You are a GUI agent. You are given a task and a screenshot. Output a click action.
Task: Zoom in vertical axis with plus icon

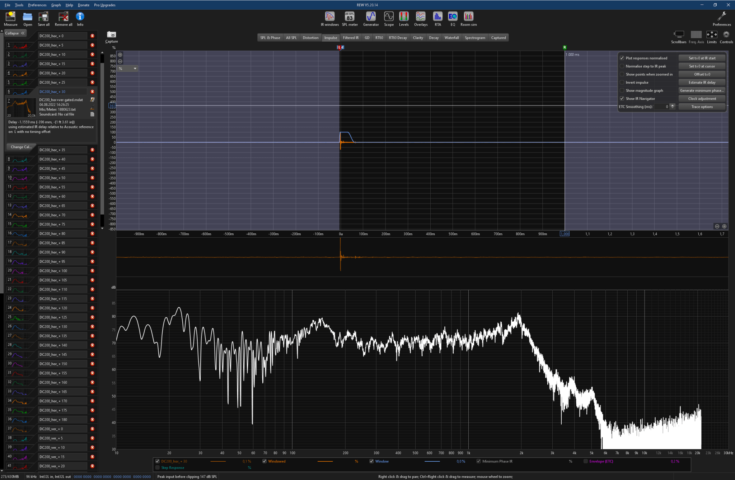[x=120, y=55]
